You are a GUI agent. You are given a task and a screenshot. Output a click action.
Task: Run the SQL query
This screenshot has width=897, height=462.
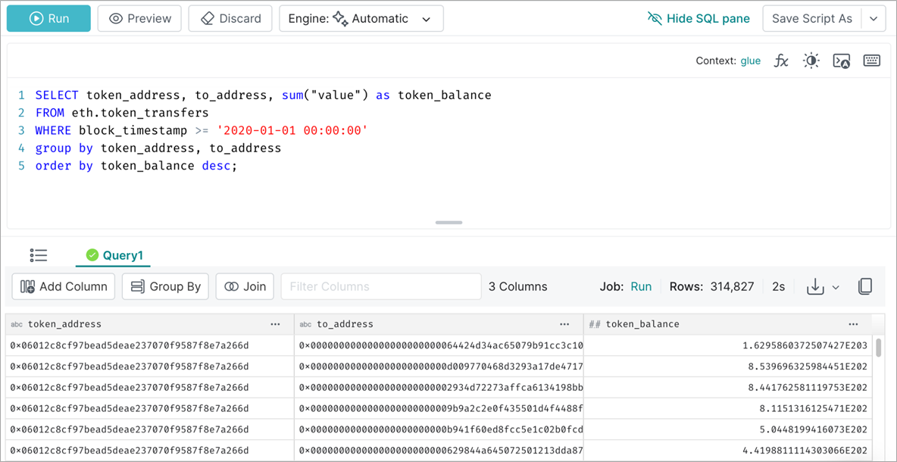(48, 18)
